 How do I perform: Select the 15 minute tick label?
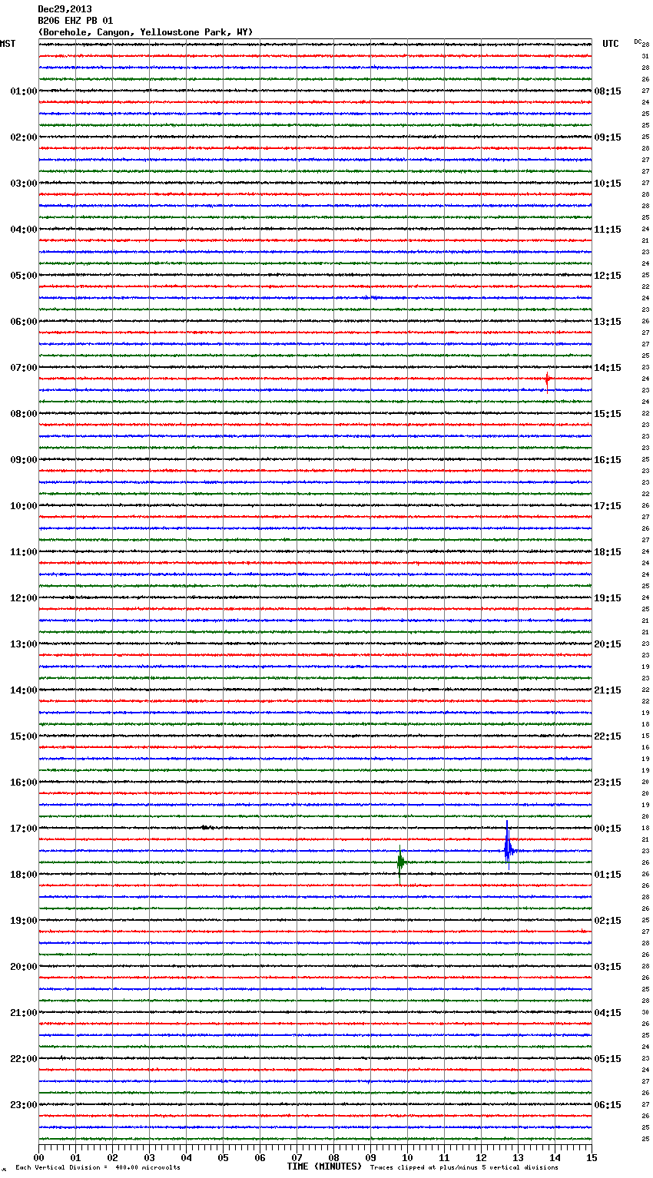click(x=592, y=1157)
